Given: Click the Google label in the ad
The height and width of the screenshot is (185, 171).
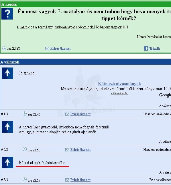Looking at the screenshot, I should pos(165,95).
